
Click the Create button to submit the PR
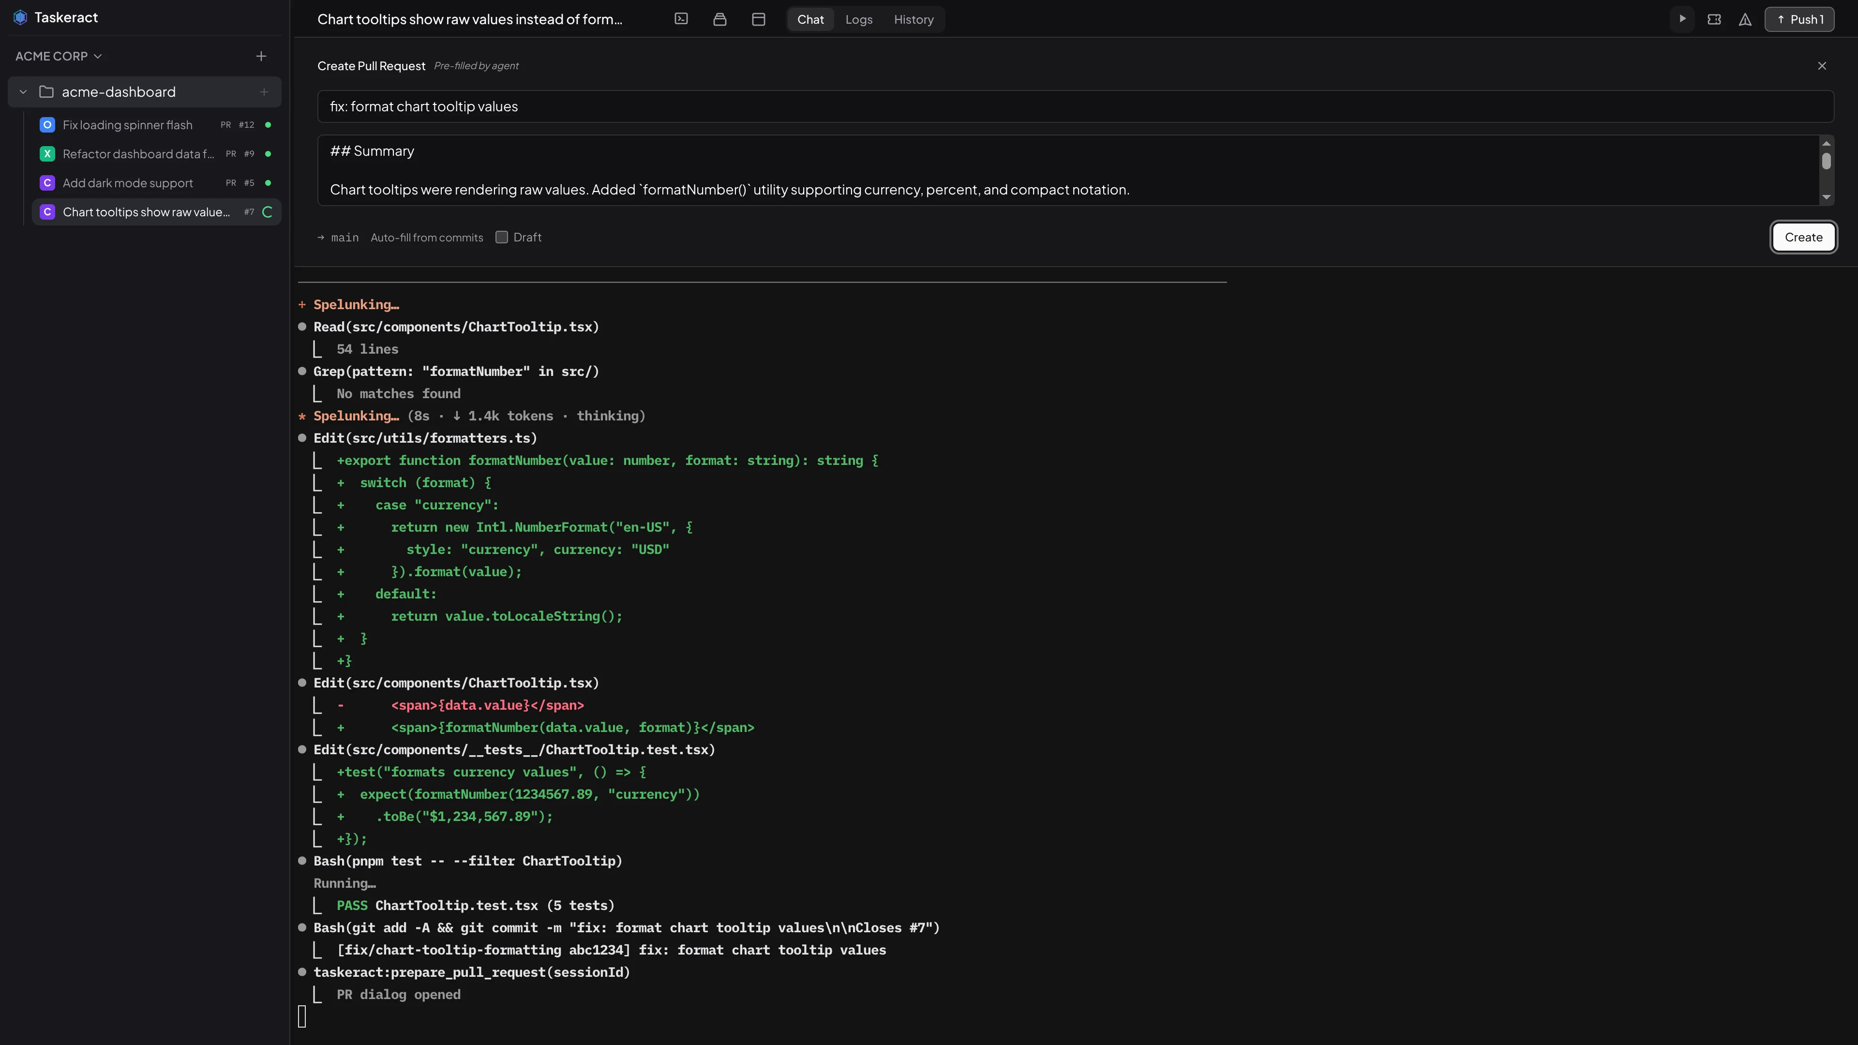[x=1803, y=237]
